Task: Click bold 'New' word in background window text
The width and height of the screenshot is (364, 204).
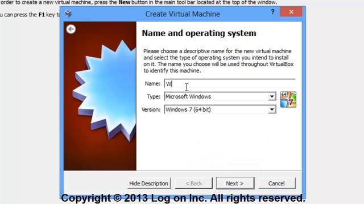Action: [124, 2]
